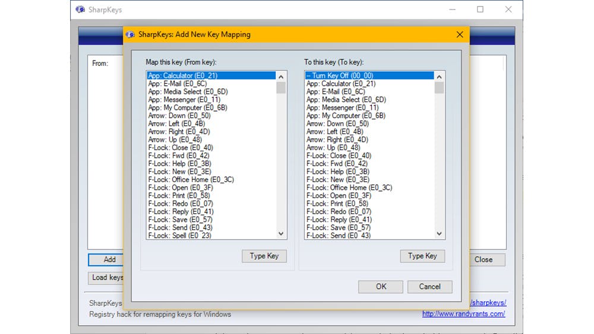Select F-Lock: Save in To list

point(369,228)
